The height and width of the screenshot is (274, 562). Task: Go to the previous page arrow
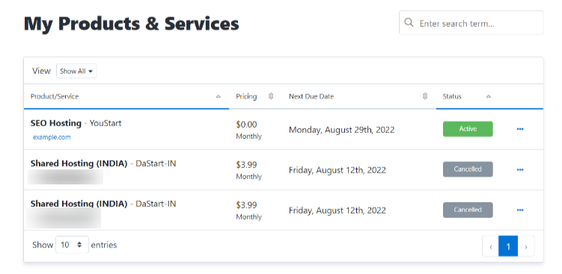[x=491, y=246]
